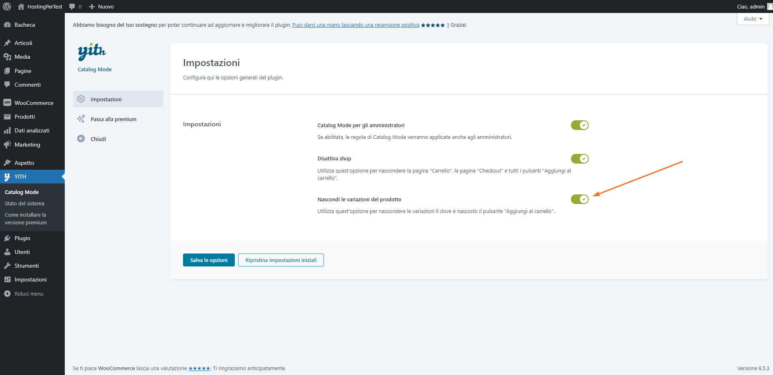Select Impostazioni tab in YITH panel
This screenshot has width=773, height=375.
pyautogui.click(x=118, y=99)
